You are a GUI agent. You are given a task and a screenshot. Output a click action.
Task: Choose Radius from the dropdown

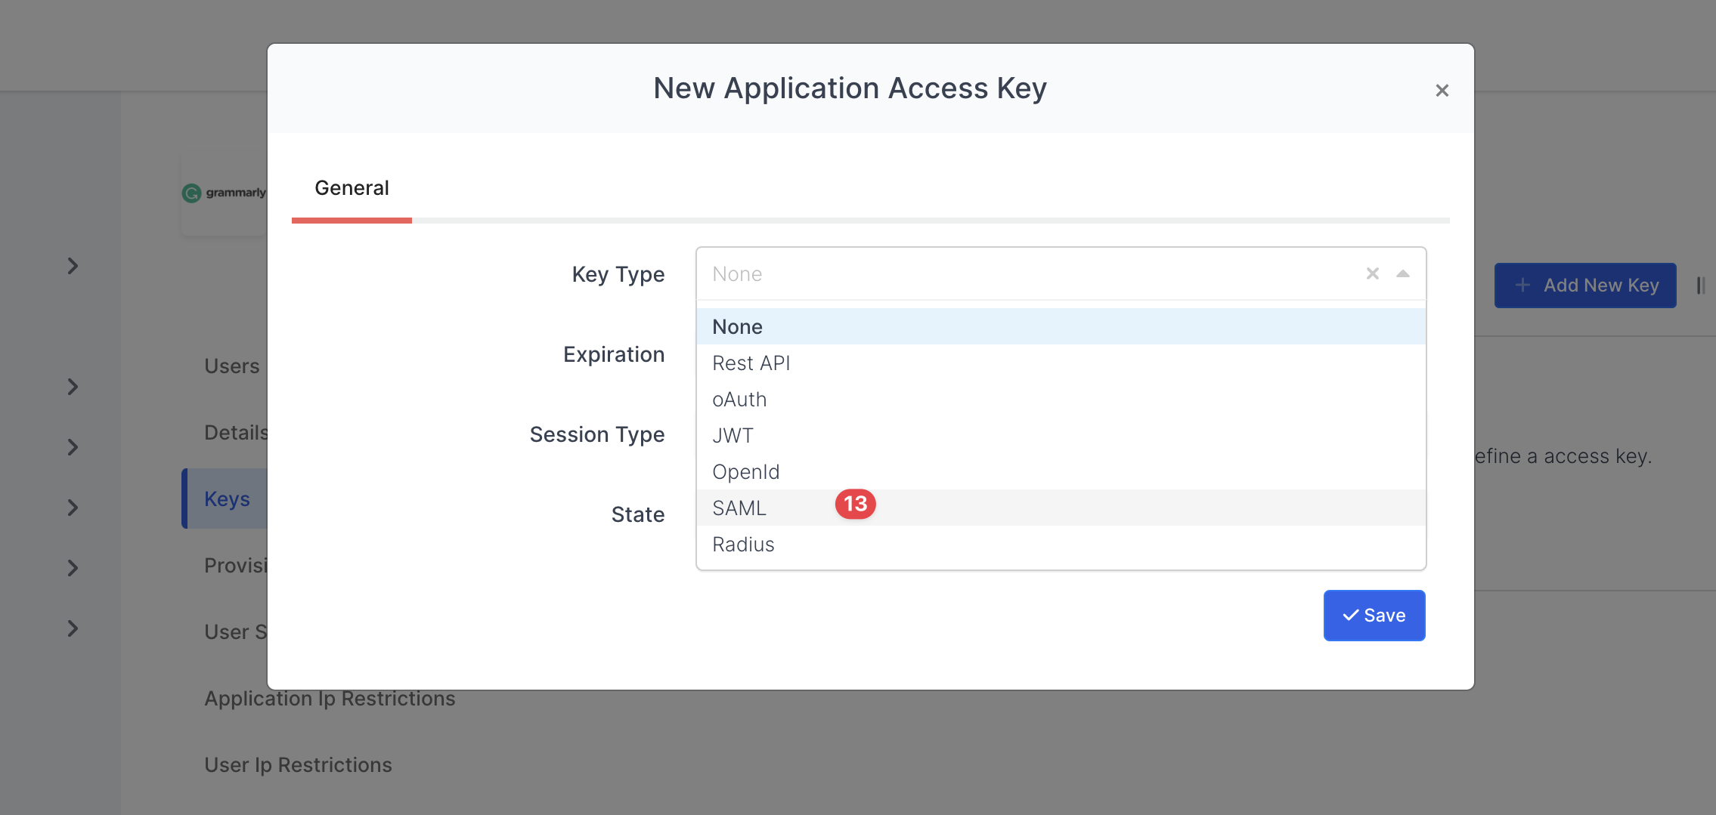tap(743, 545)
